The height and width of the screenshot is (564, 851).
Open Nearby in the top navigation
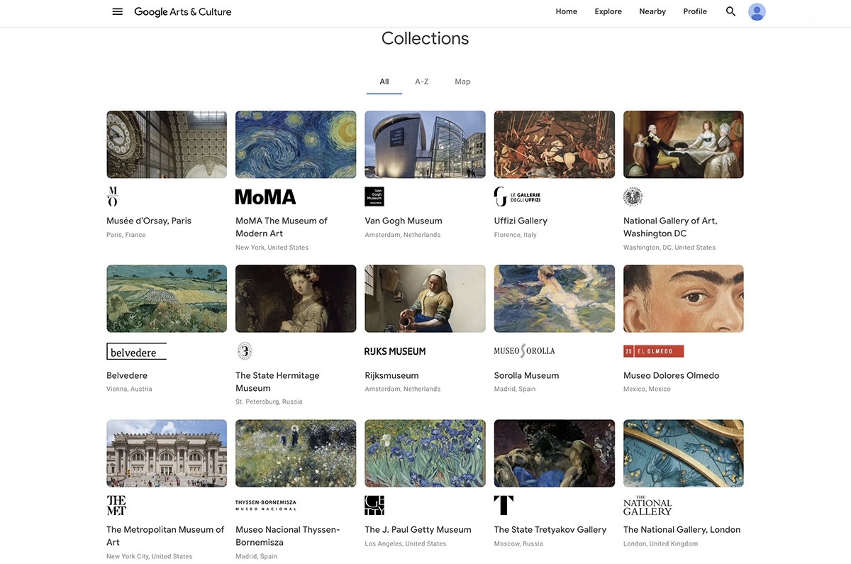652,11
